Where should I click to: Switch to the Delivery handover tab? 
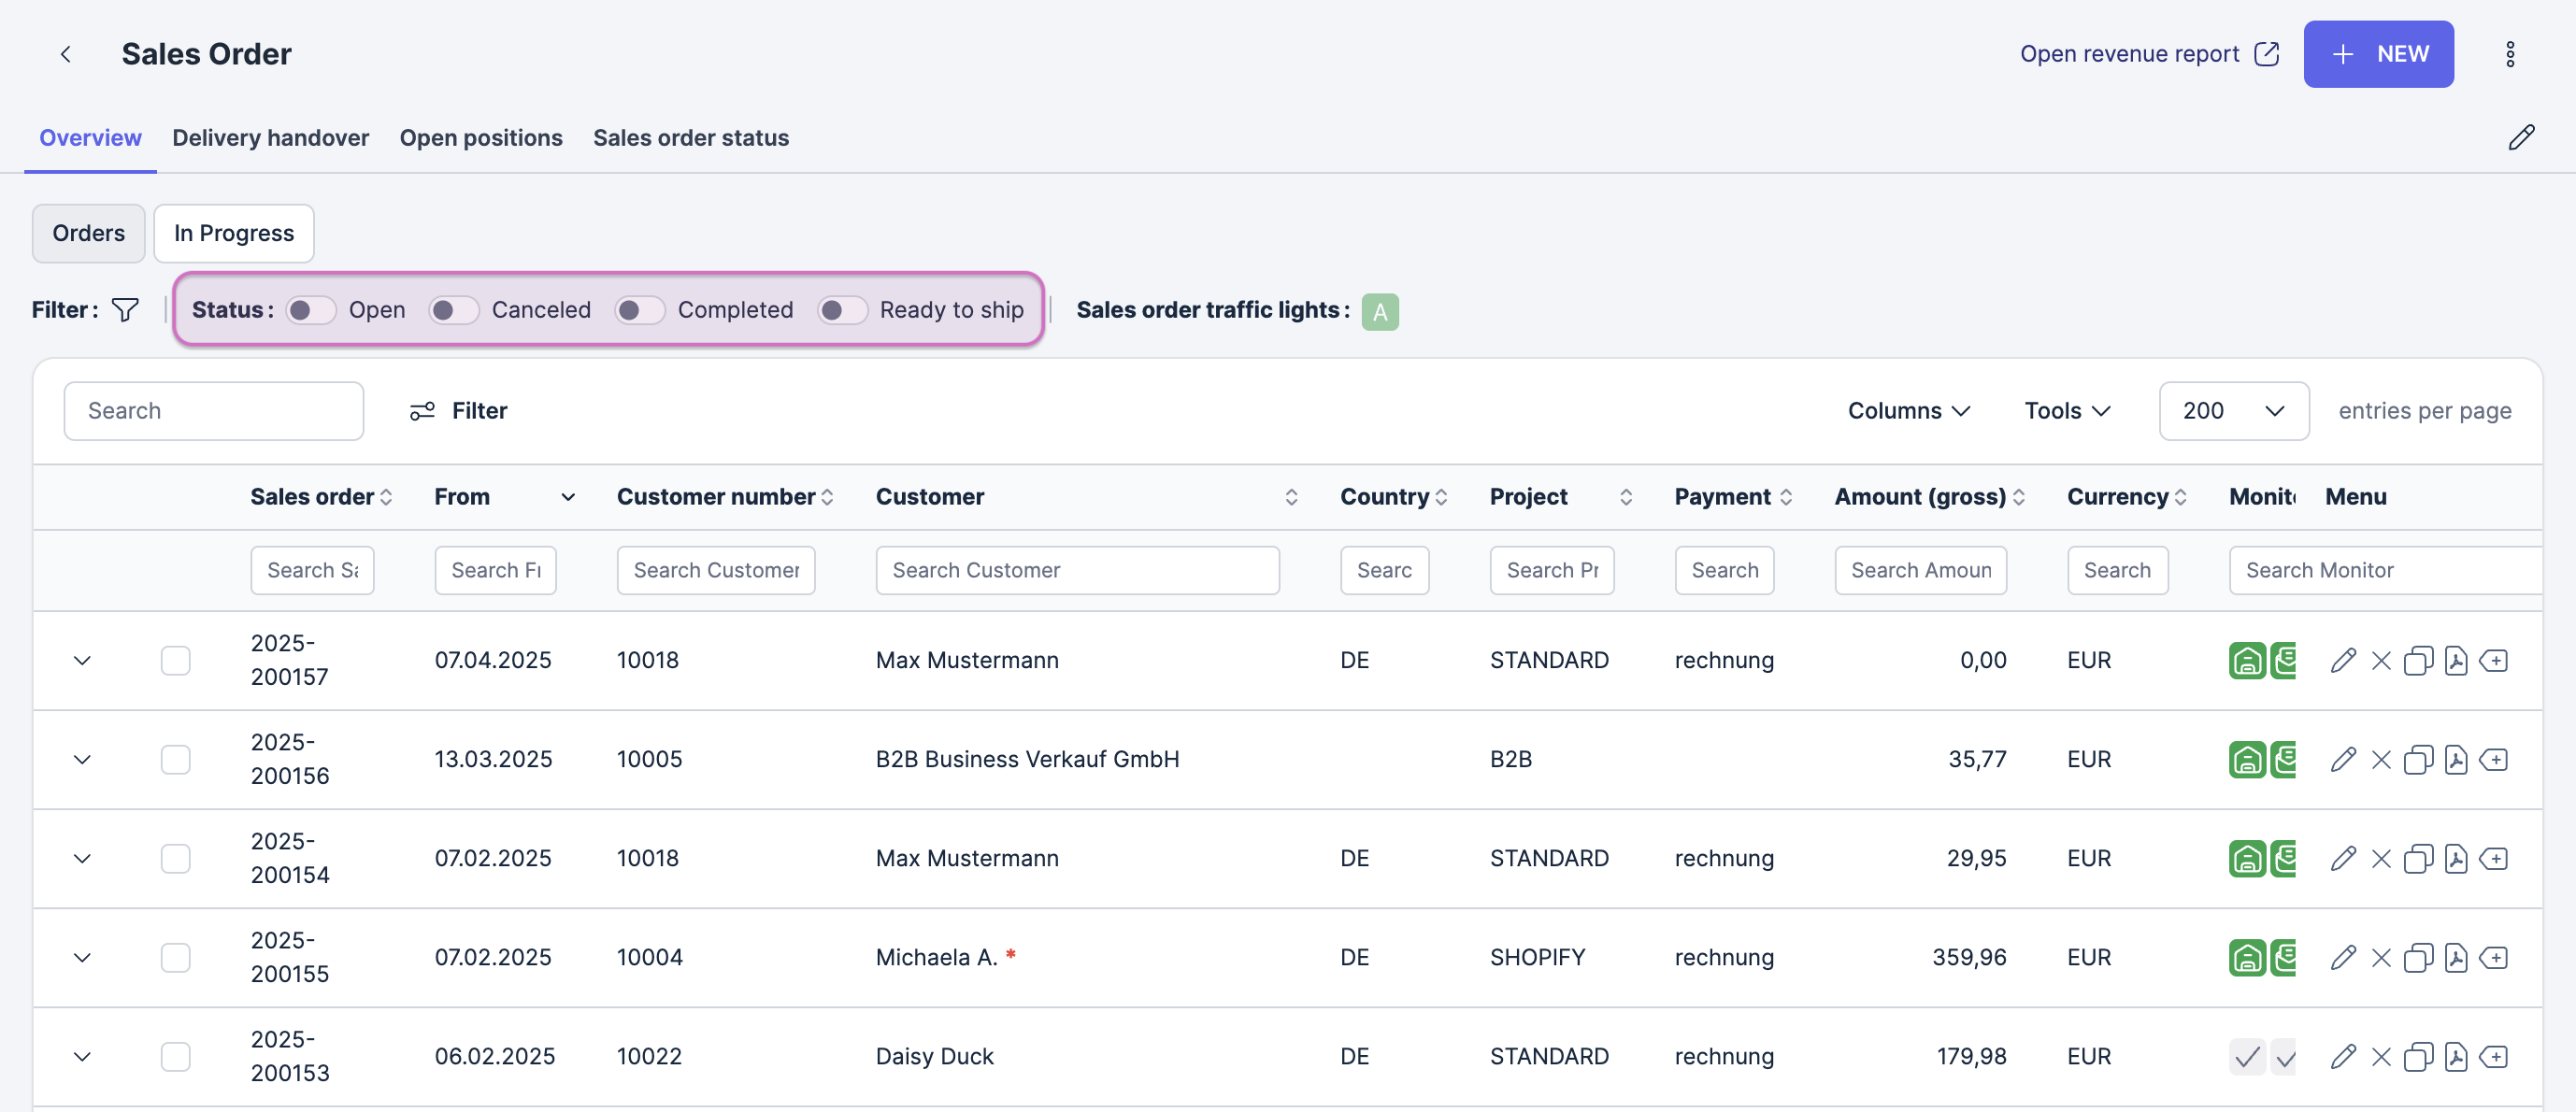[270, 138]
